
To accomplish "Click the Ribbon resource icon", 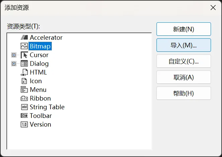I will pos(24,99).
